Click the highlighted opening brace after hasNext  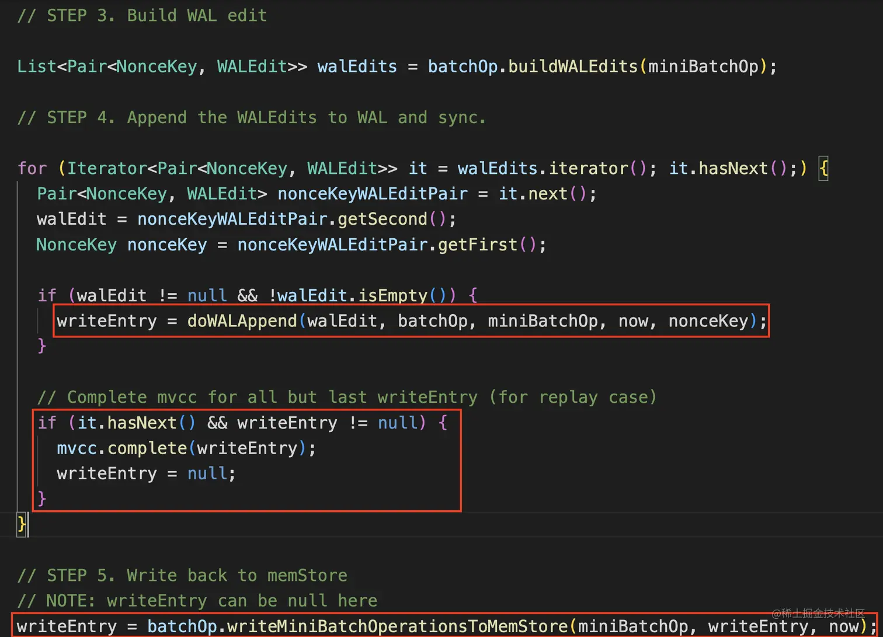(823, 168)
